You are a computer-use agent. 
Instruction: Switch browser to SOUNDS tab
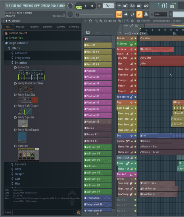61,27
